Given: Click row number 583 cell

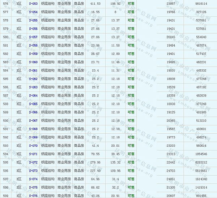Looking at the screenshot, I should tap(5, 62).
